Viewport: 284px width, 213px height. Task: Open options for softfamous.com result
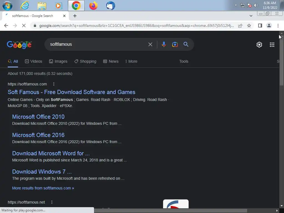pyautogui.click(x=54, y=84)
